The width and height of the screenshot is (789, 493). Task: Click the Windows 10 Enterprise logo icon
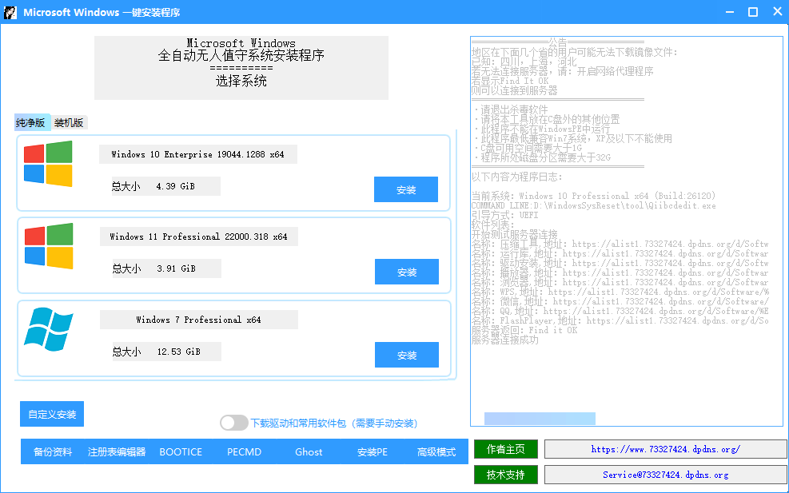pyautogui.click(x=48, y=164)
